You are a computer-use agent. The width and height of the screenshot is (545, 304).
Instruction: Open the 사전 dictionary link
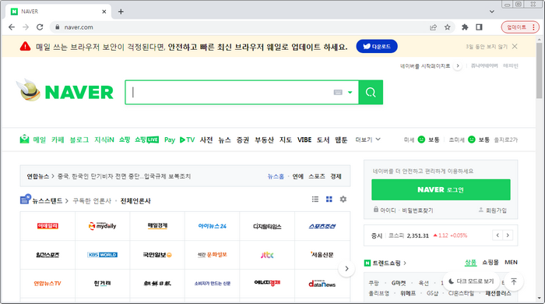tap(206, 140)
